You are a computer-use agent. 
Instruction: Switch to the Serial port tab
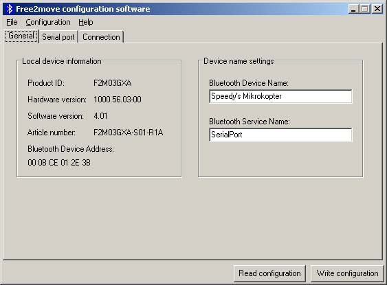58,37
